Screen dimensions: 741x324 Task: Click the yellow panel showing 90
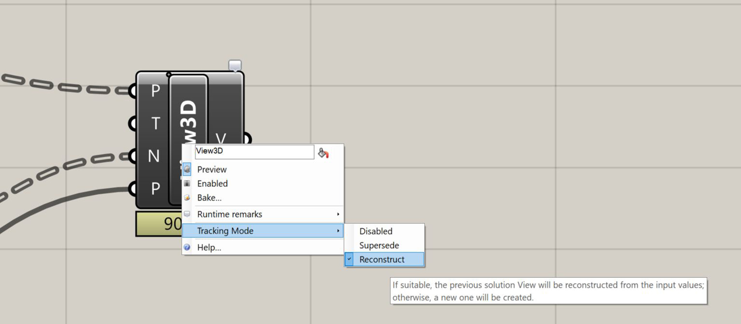158,224
